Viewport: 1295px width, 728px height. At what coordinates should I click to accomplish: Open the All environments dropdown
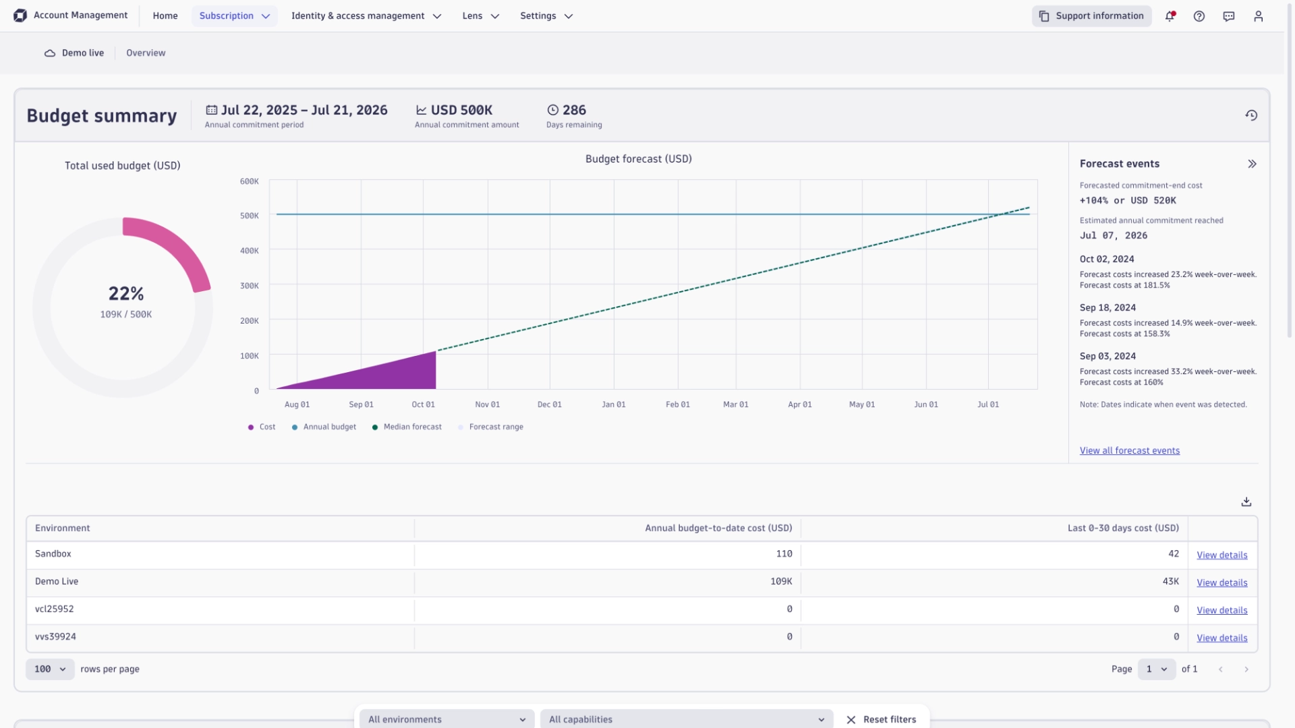[x=445, y=719]
